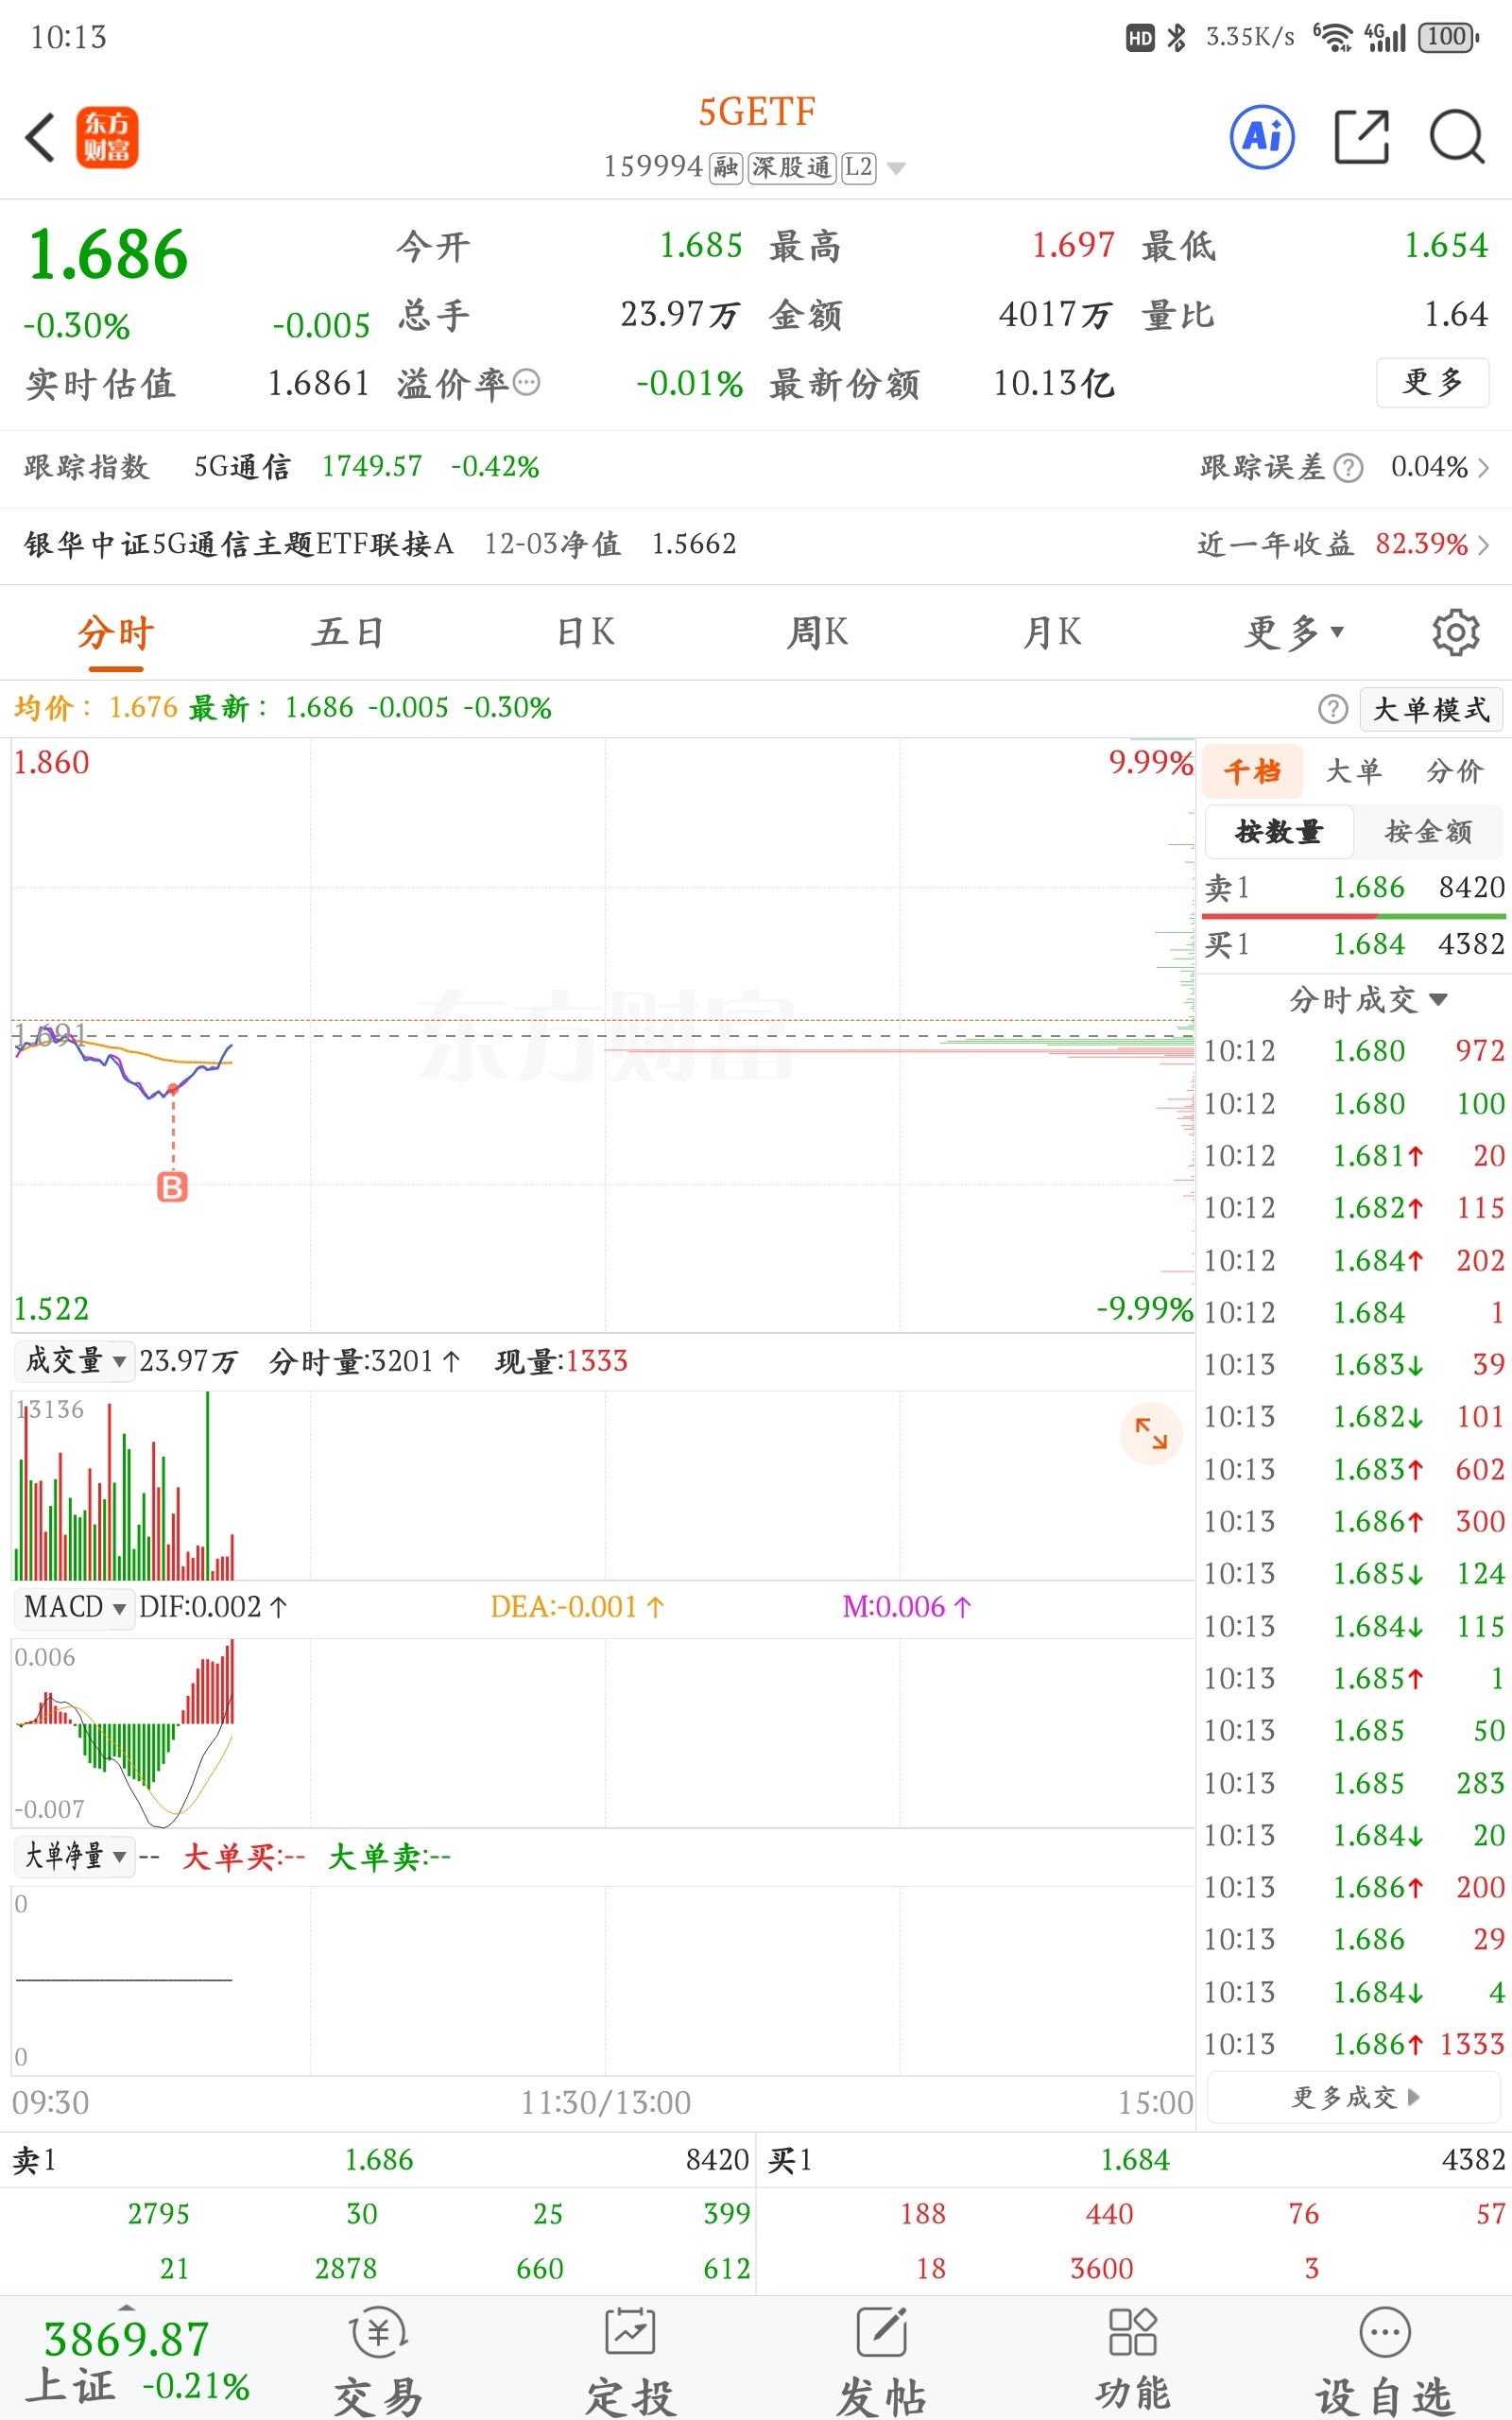Image resolution: width=1512 pixels, height=2420 pixels.
Task: Switch to 五日 tab
Action: pos(347,632)
